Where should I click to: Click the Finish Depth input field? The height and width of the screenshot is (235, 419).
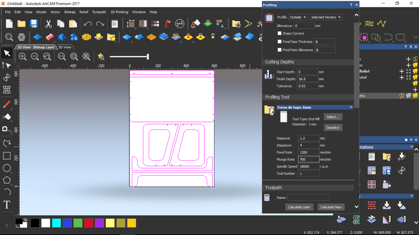tap(307, 79)
